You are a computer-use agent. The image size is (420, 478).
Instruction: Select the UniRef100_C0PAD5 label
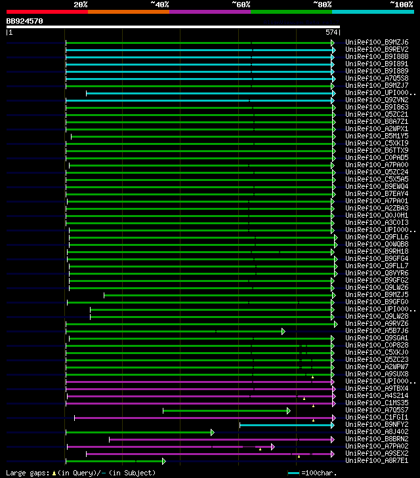(x=377, y=157)
